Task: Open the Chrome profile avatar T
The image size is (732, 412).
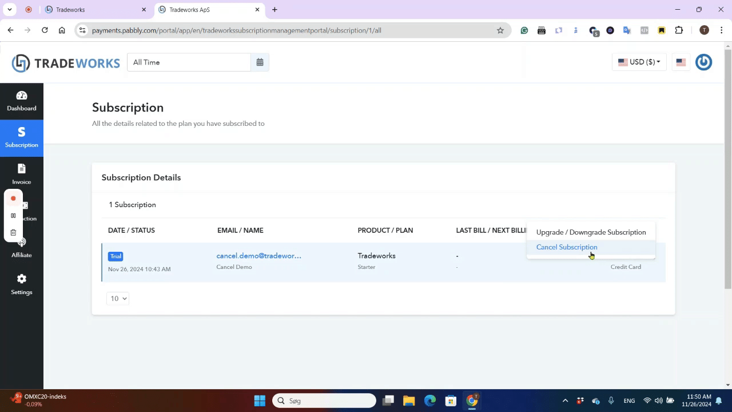Action: (x=704, y=30)
